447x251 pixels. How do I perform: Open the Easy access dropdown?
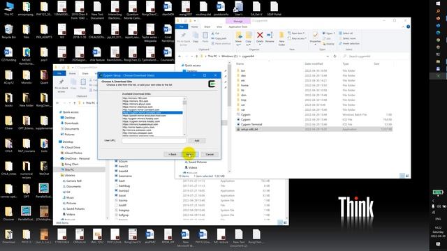[297, 38]
